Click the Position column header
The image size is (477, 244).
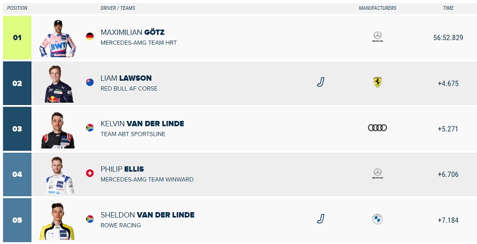click(17, 8)
